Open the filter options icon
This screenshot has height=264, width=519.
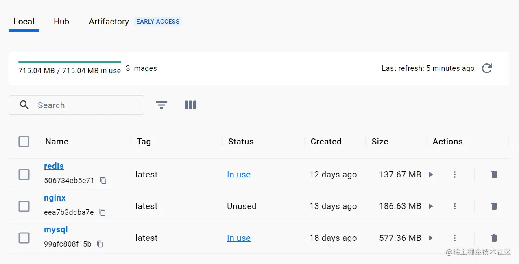click(161, 105)
